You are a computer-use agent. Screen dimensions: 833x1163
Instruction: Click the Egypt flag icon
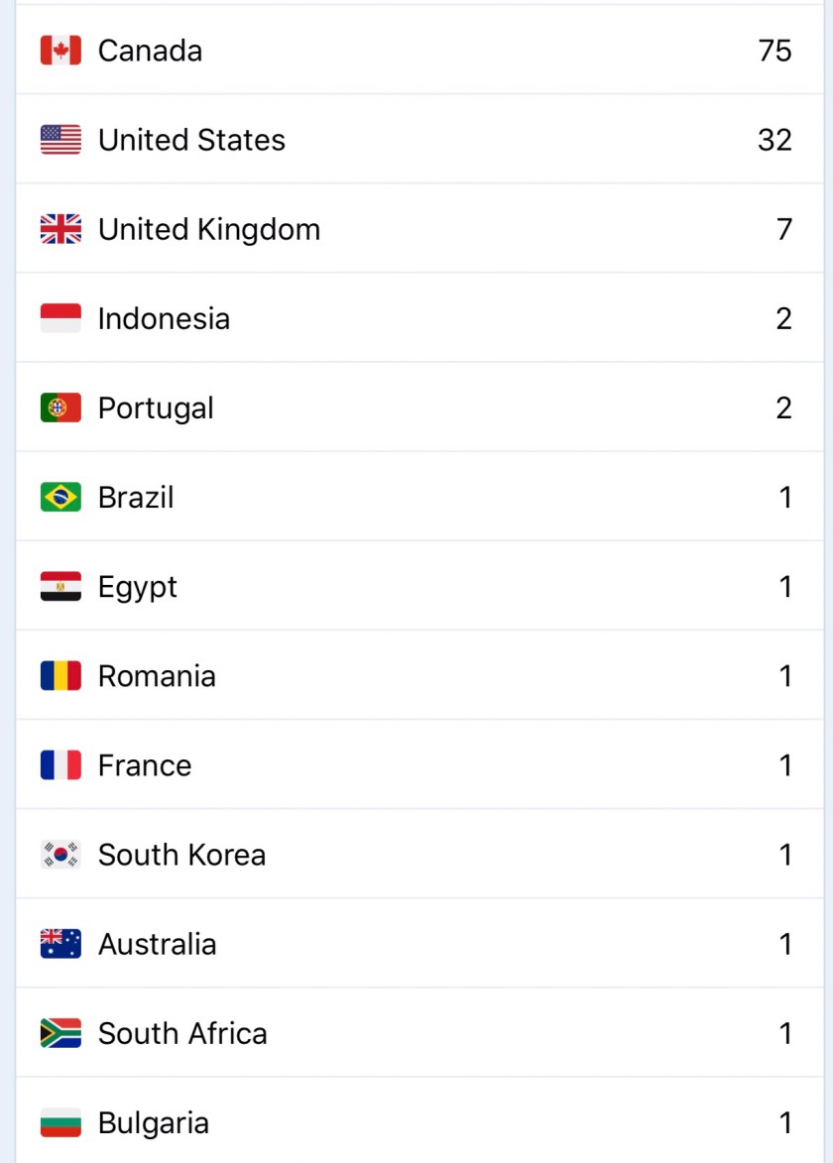(x=60, y=587)
